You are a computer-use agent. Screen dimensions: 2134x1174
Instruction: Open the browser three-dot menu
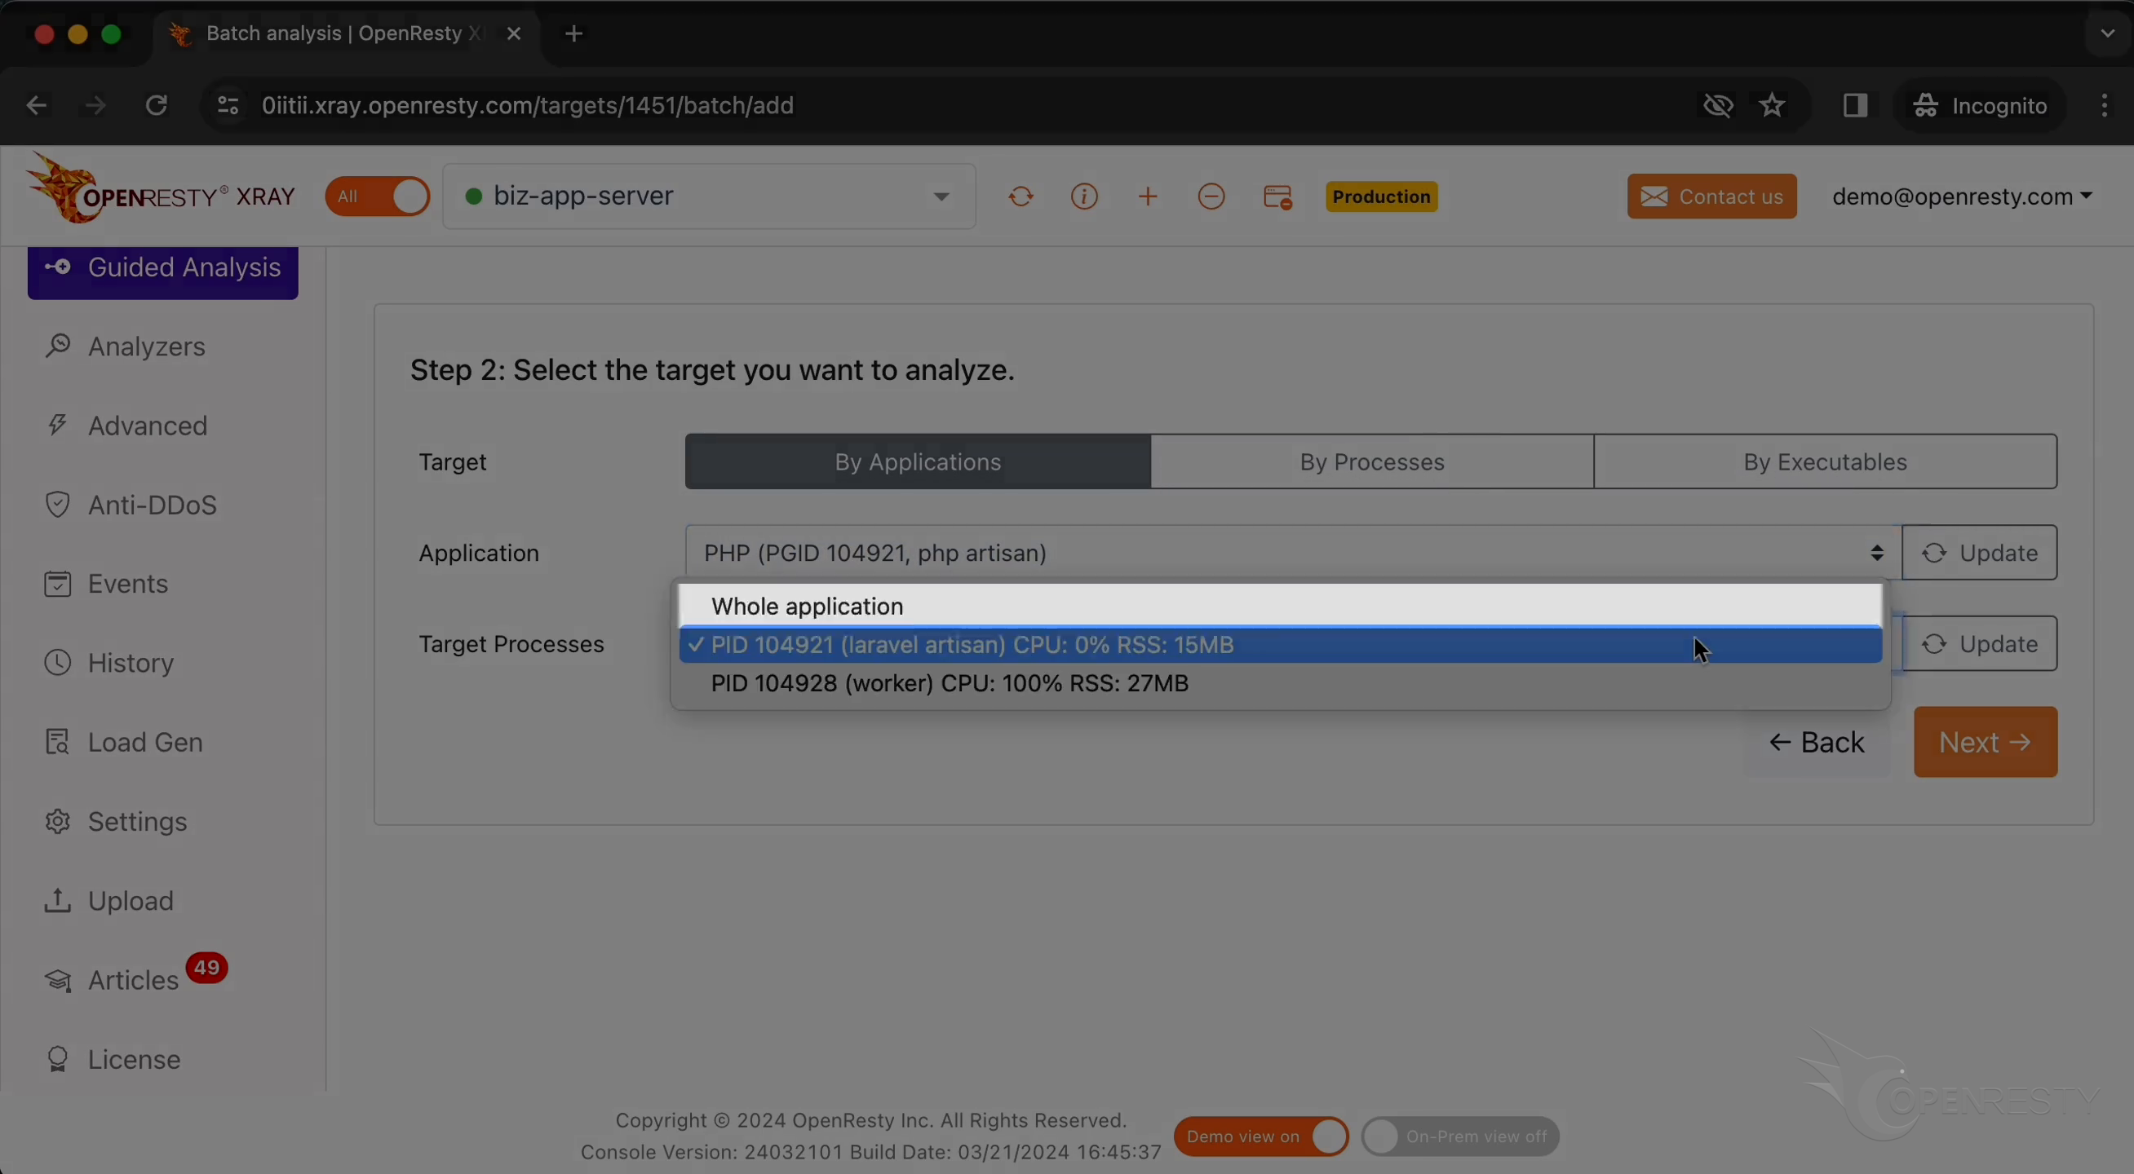2105,105
